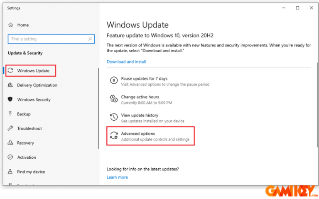319x199 pixels.
Task: Click the update history clock icon
Action: pos(114,117)
